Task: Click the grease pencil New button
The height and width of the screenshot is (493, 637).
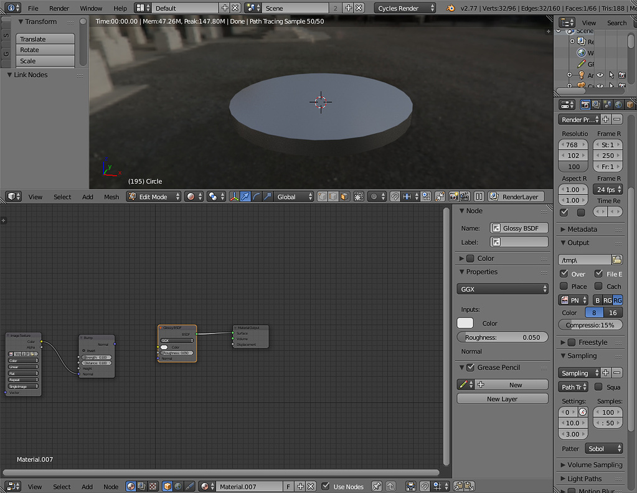Action: click(511, 385)
